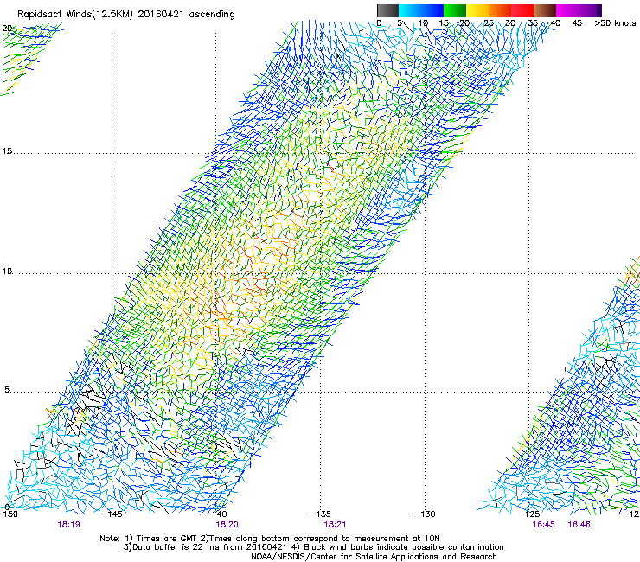
Task: Click the purple time label ending ':45'
Action: pos(543,525)
